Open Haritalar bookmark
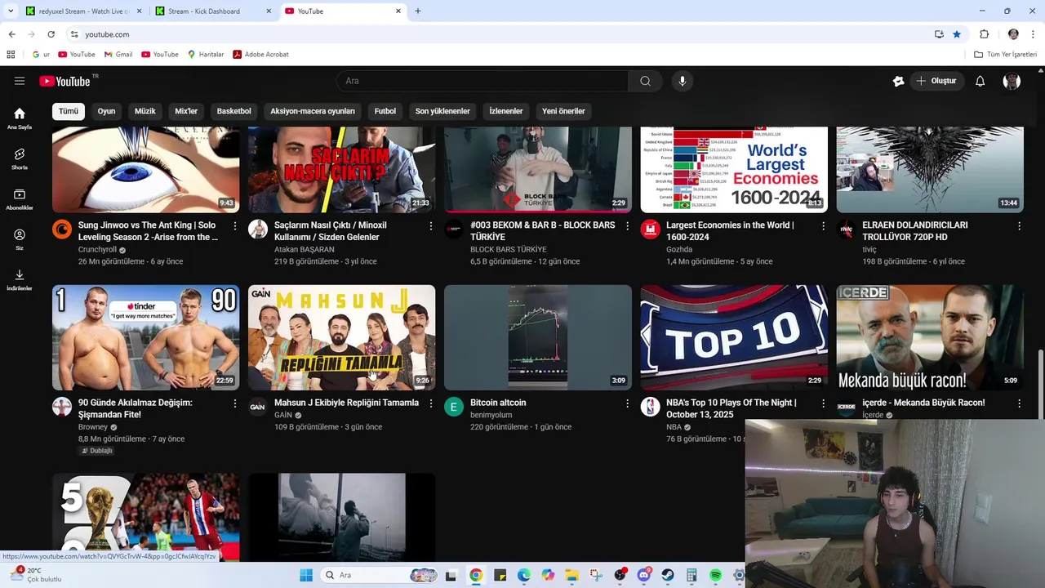 click(x=206, y=55)
